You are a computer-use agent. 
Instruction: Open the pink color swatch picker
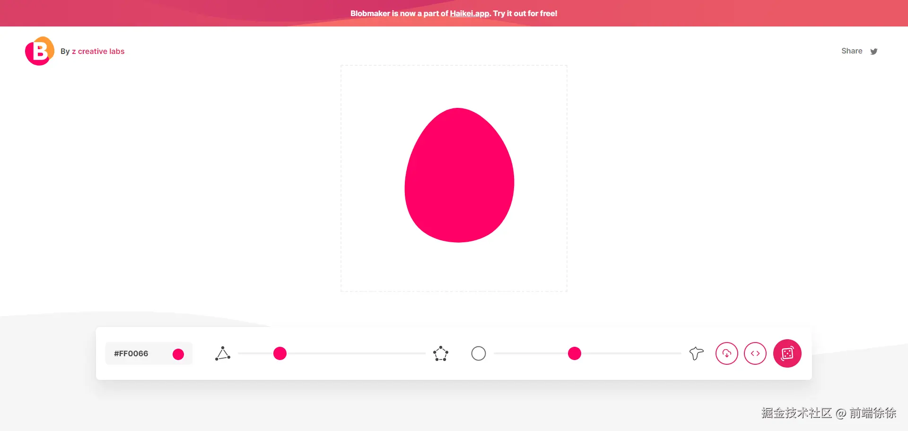click(178, 354)
